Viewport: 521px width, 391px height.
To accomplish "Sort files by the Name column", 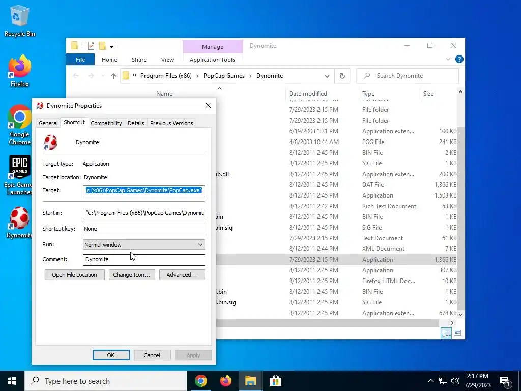I will point(164,94).
